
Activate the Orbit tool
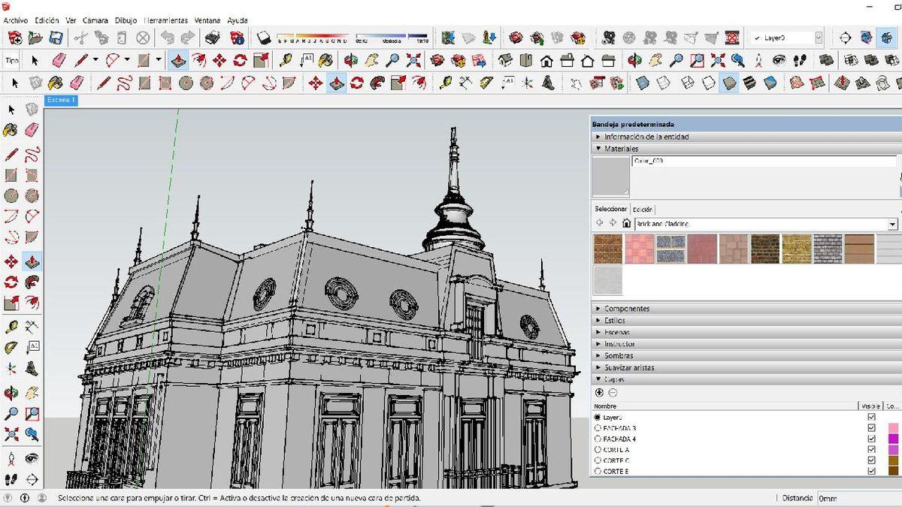(11, 391)
